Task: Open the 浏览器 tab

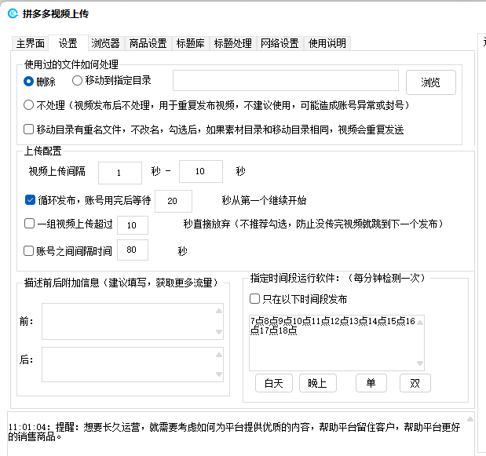Action: pyautogui.click(x=104, y=43)
